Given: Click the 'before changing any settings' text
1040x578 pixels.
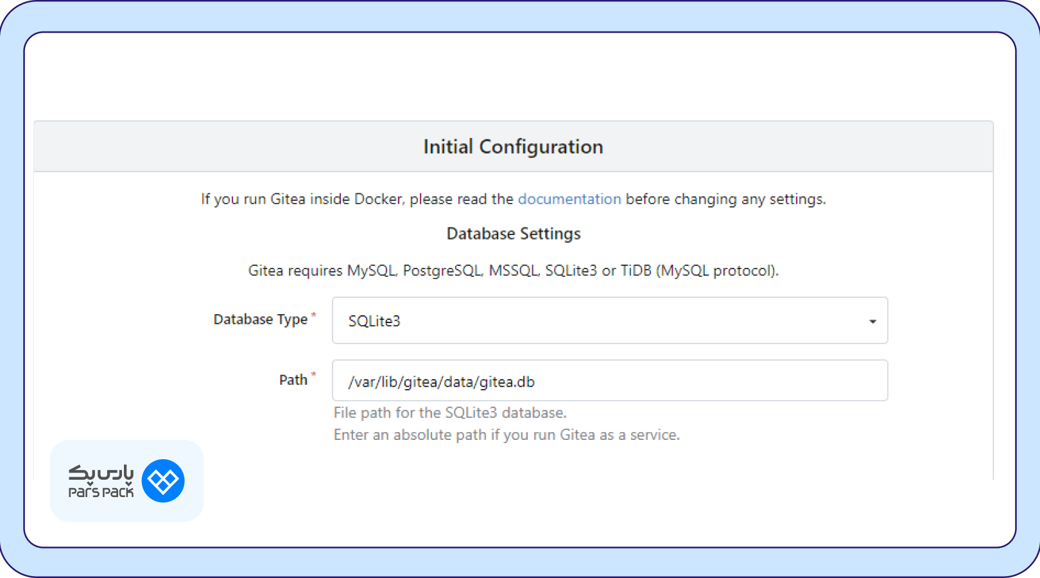Looking at the screenshot, I should tap(725, 199).
